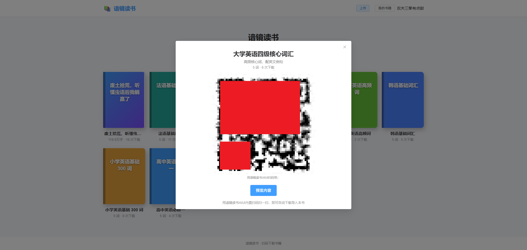This screenshot has width=527, height=250.
Task: Click the 谙镜读书 site title link
Action: tap(125, 9)
